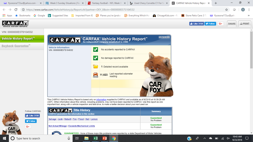Click the No accidents reported check icon
The height and width of the screenshot is (142, 253).
point(96,50)
